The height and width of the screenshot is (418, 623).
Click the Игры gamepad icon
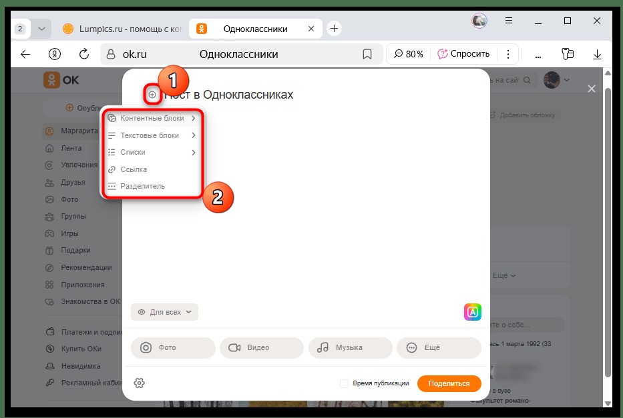pyautogui.click(x=49, y=233)
